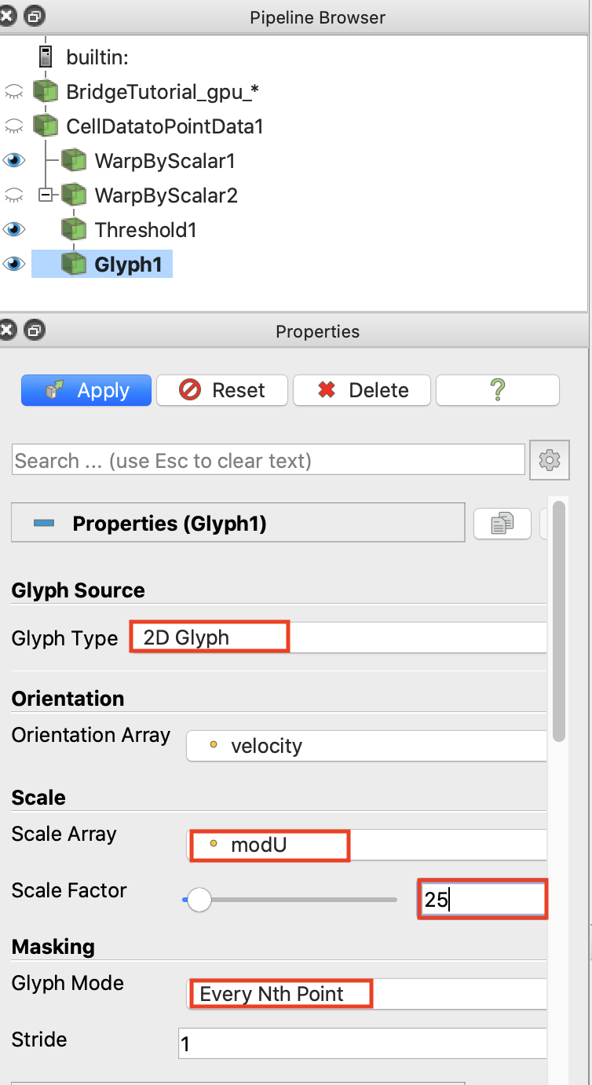Click the Threshold1 cube icon

[74, 230]
